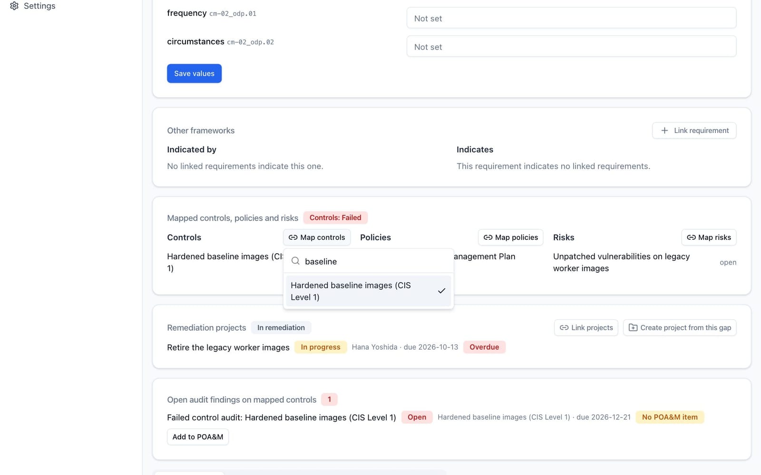Click the search magnifier icon in dropdown
This screenshot has width=761, height=475.
(295, 261)
